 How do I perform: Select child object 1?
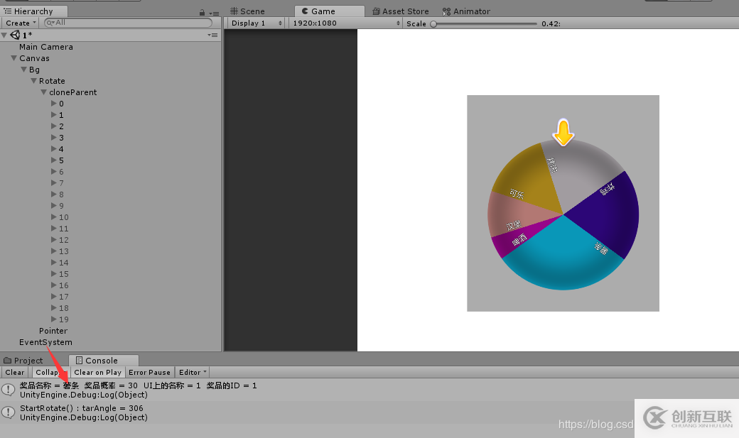point(61,115)
